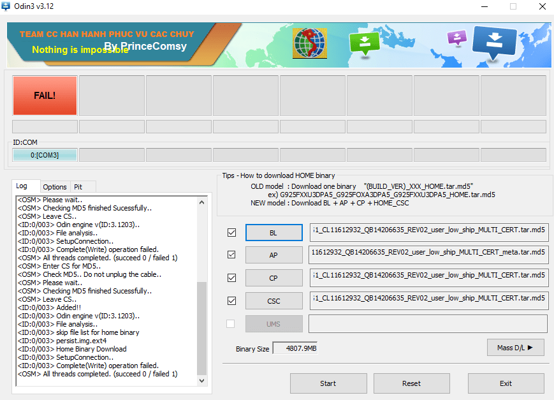Uncheck the CSC file checkbox

pos(232,300)
